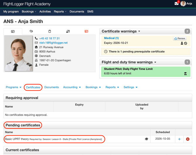Screen dimensions: 196x155
Task: Select the tags tab icon
Action: (x=31, y=31)
